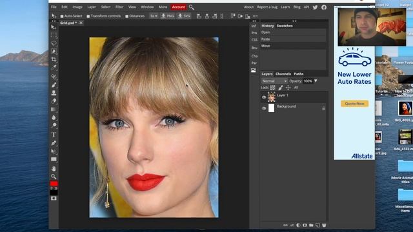Enable the Transform controls checkbox
Image resolution: width=413 pixels, height=232 pixels.
[88, 16]
